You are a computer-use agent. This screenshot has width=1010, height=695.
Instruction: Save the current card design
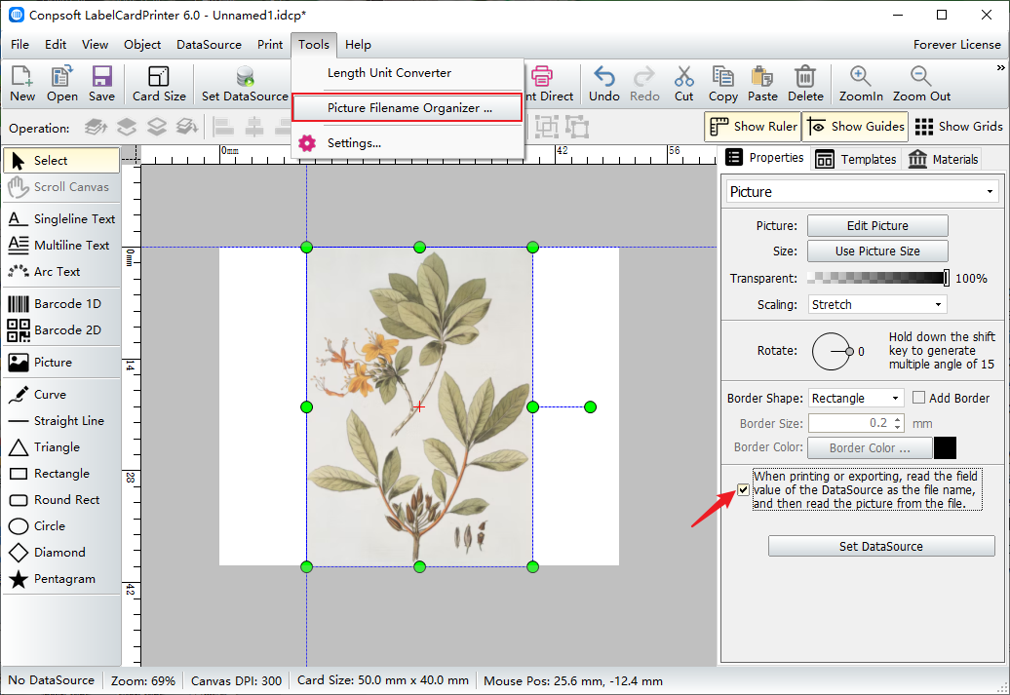(101, 84)
